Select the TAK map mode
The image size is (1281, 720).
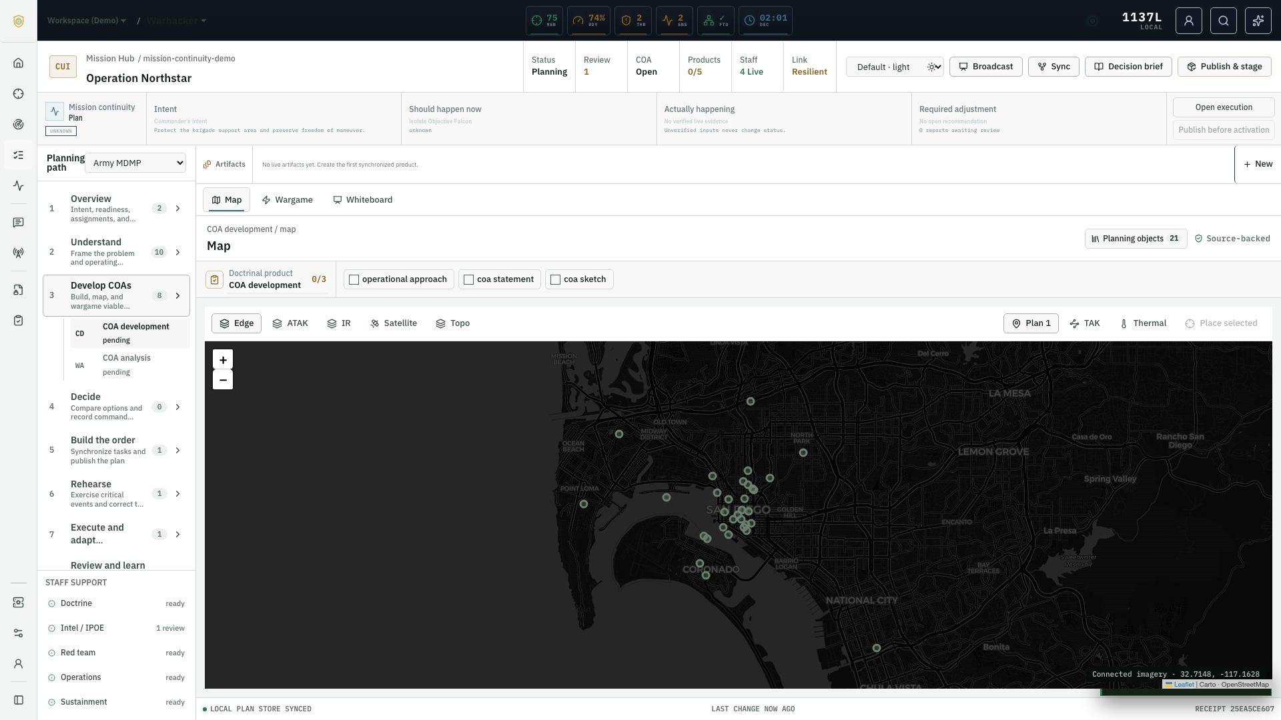pos(1085,323)
